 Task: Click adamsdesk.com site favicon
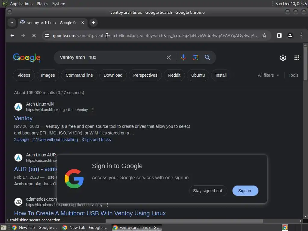point(18,202)
